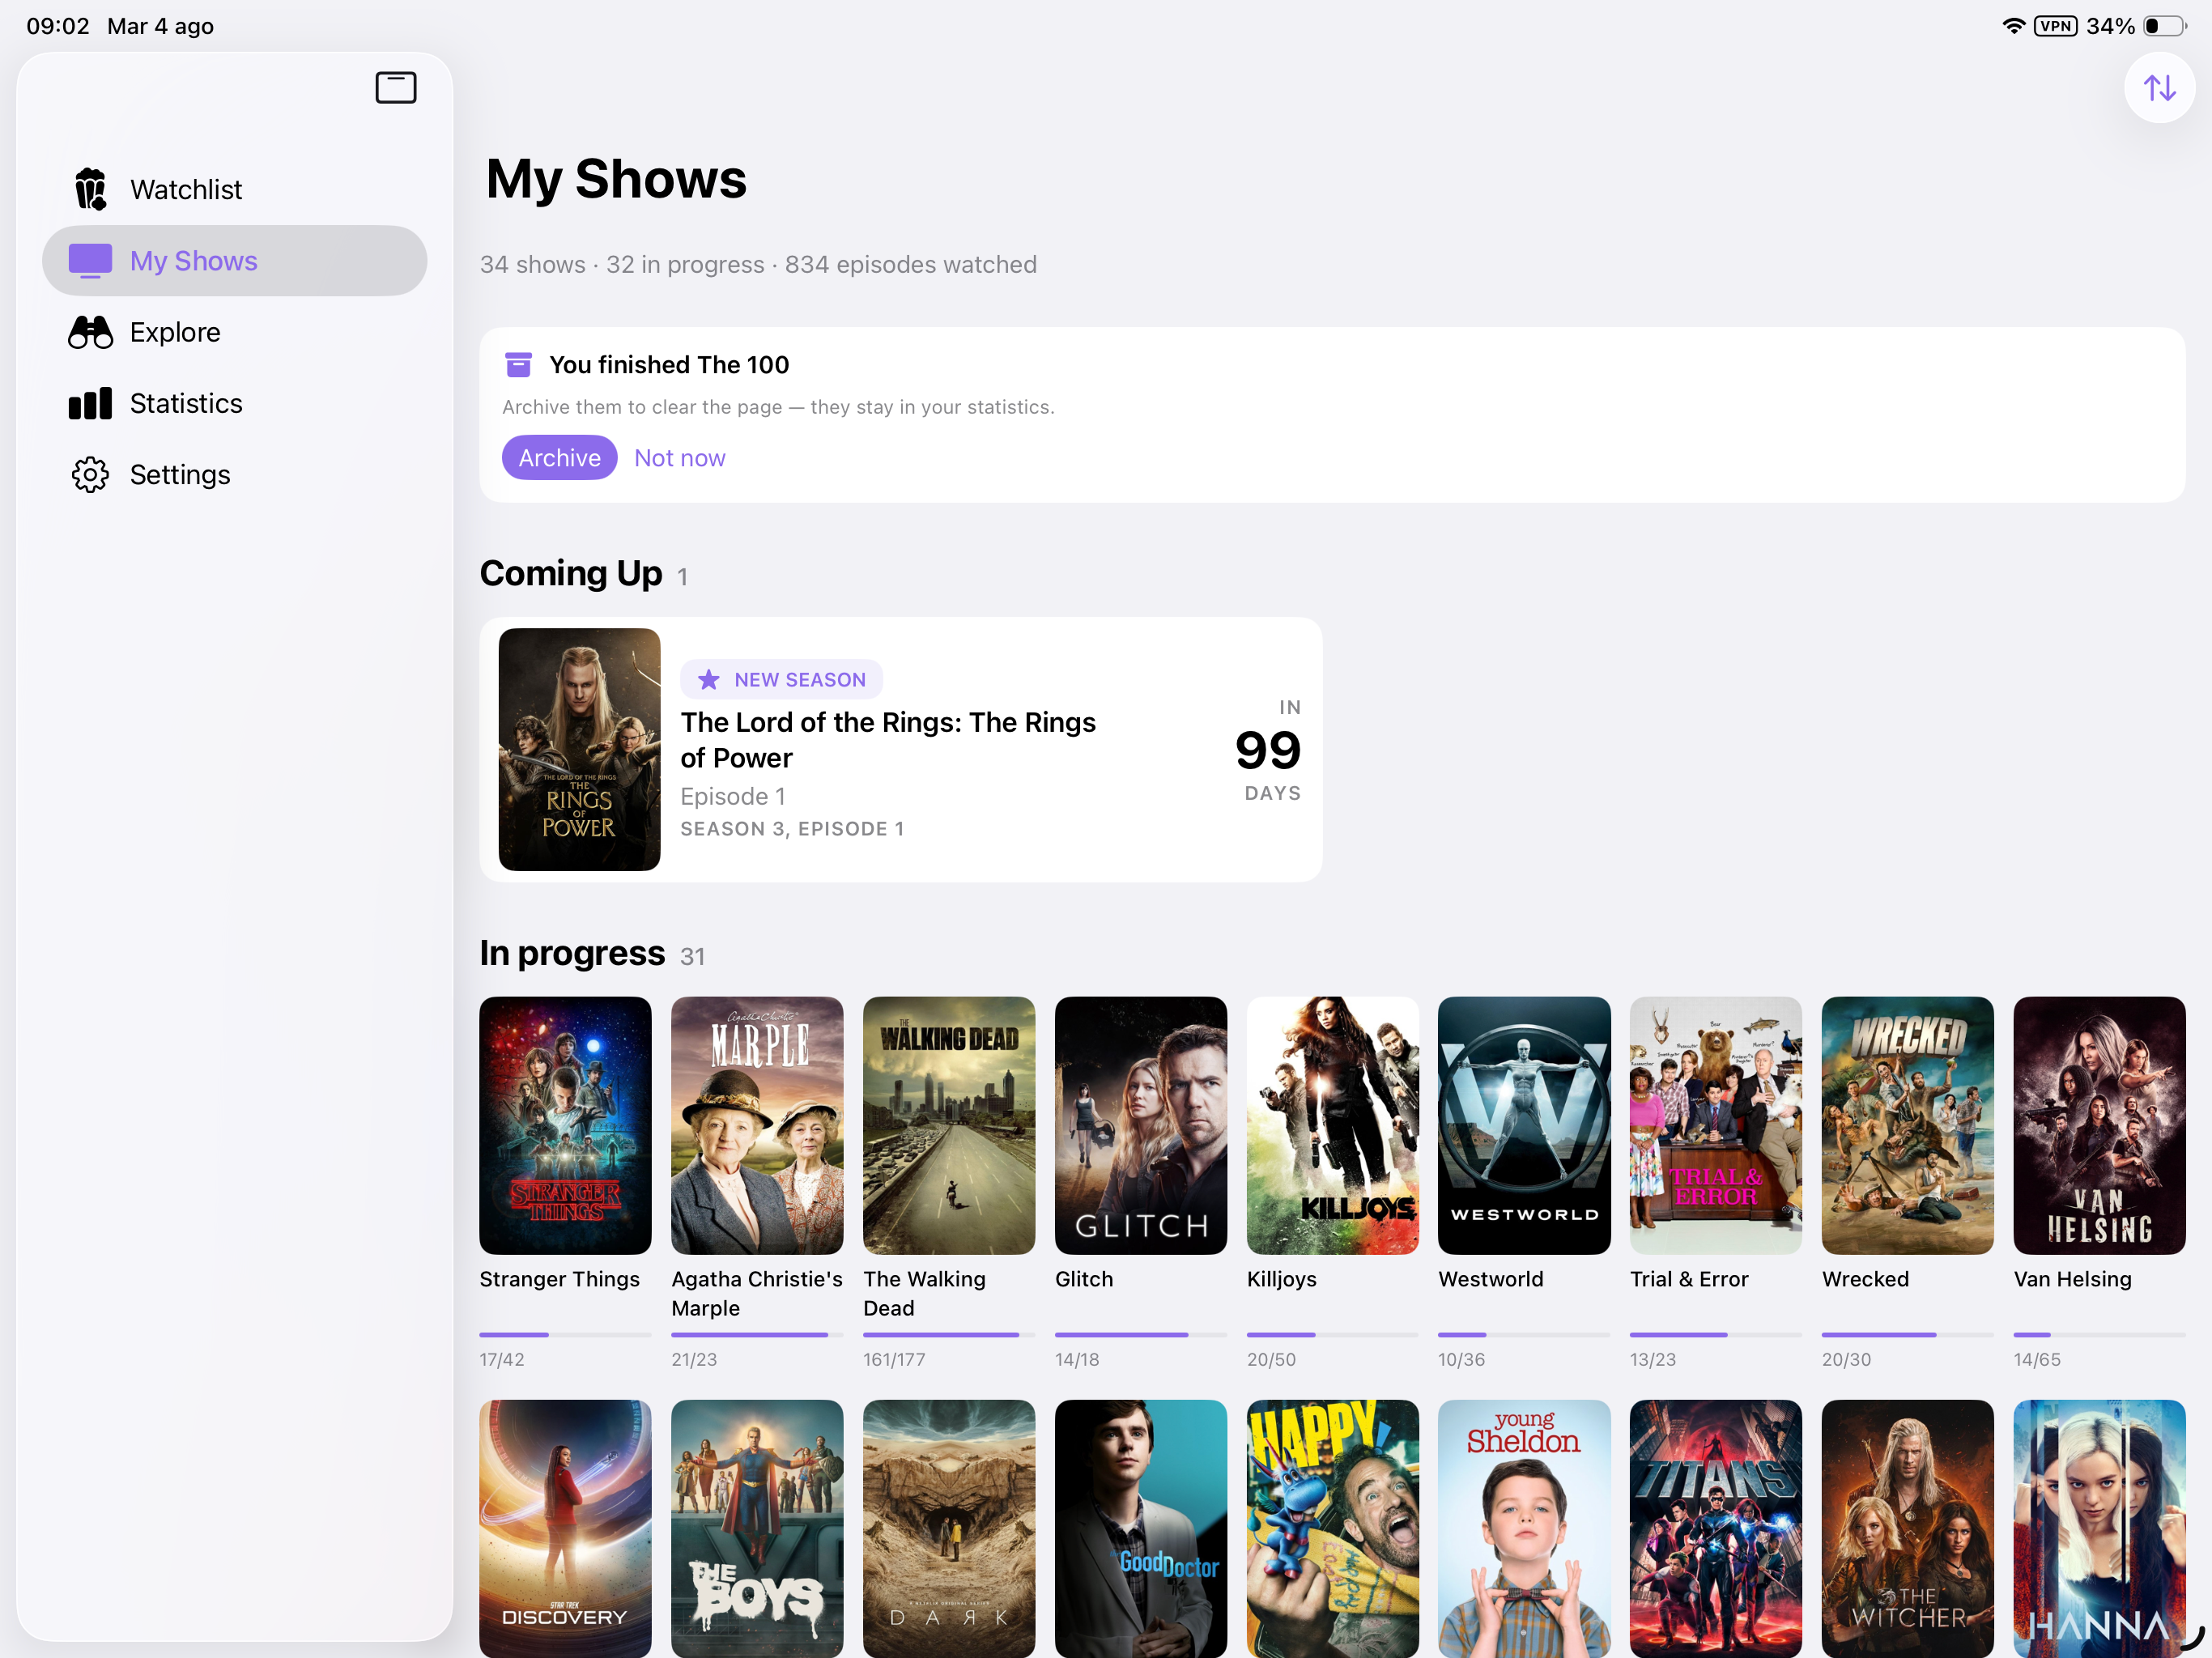Viewport: 2212px width, 1658px height.
Task: Tap the VPN status indicator
Action: tap(2055, 26)
